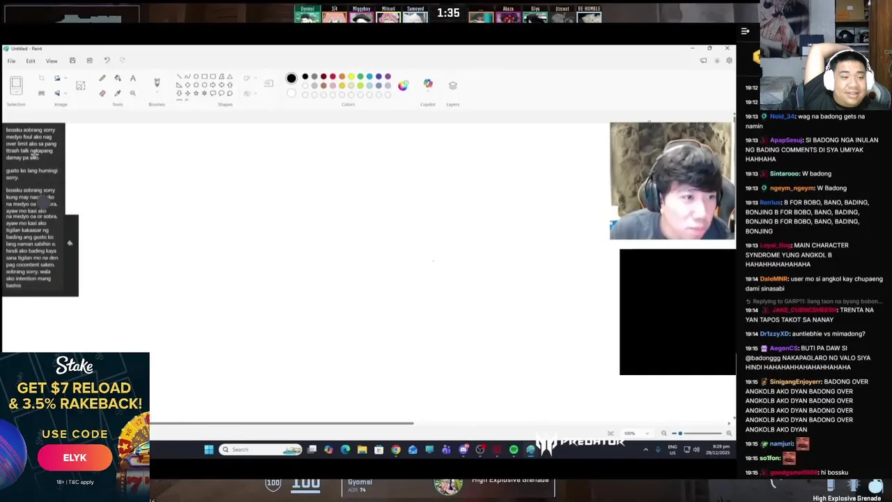Click the Save icon in Paint

pyautogui.click(x=72, y=61)
